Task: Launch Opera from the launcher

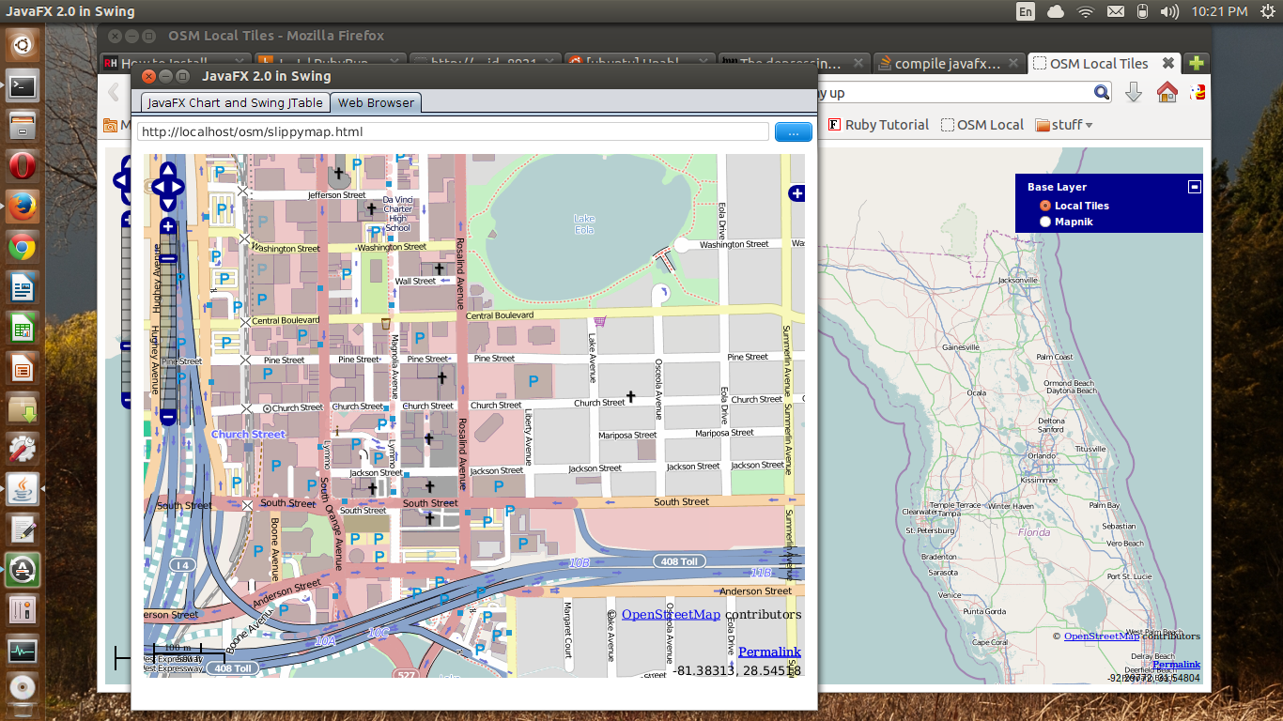Action: click(23, 166)
